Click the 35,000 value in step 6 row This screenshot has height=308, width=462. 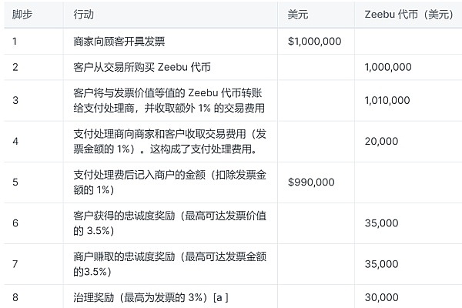click(383, 223)
